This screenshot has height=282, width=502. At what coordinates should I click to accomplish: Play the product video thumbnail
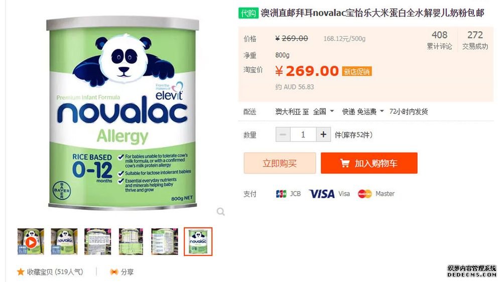click(x=31, y=241)
